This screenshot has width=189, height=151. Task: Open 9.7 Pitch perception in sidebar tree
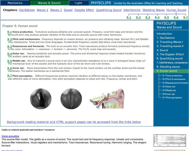point(172,98)
